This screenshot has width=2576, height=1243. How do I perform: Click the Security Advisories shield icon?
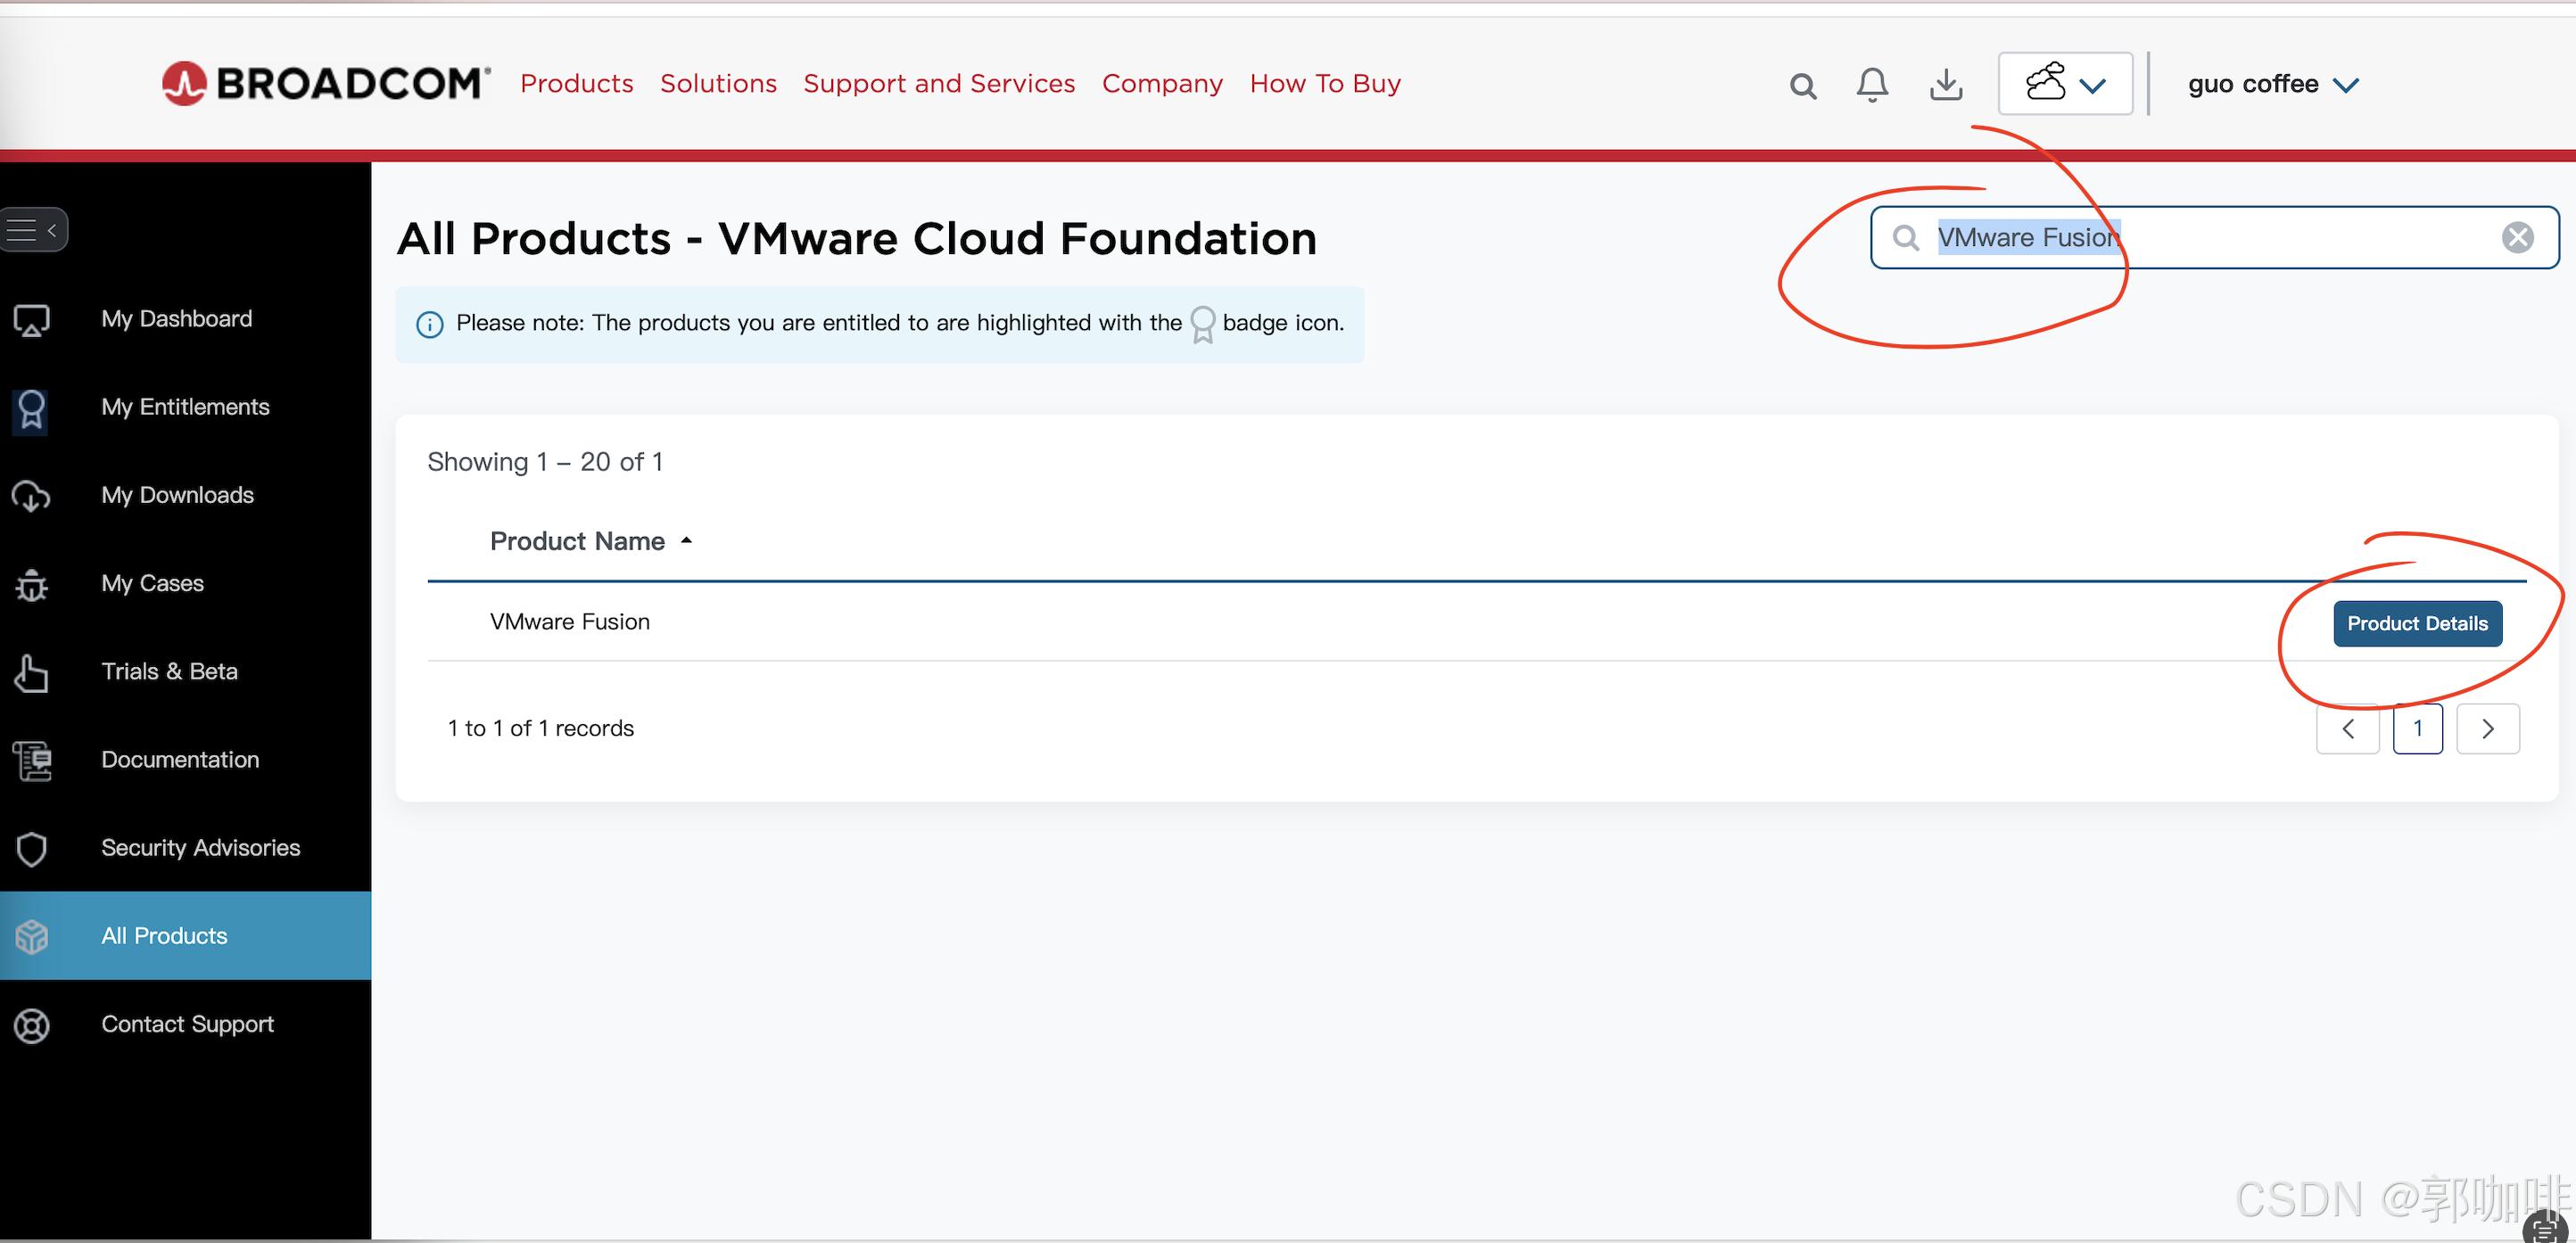pyautogui.click(x=31, y=849)
